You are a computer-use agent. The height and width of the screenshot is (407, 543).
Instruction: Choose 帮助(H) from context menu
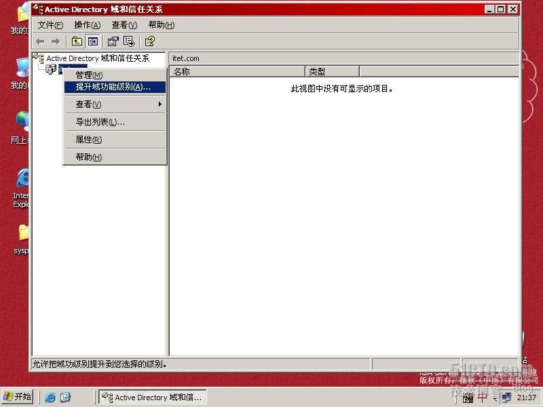pyautogui.click(x=115, y=157)
